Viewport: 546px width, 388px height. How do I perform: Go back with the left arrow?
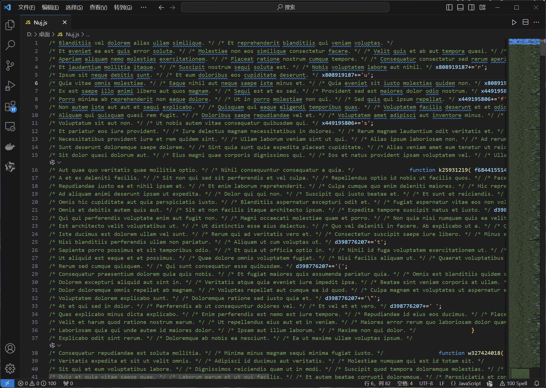(161, 7)
